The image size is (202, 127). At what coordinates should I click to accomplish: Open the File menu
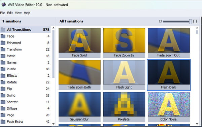coord(2,13)
